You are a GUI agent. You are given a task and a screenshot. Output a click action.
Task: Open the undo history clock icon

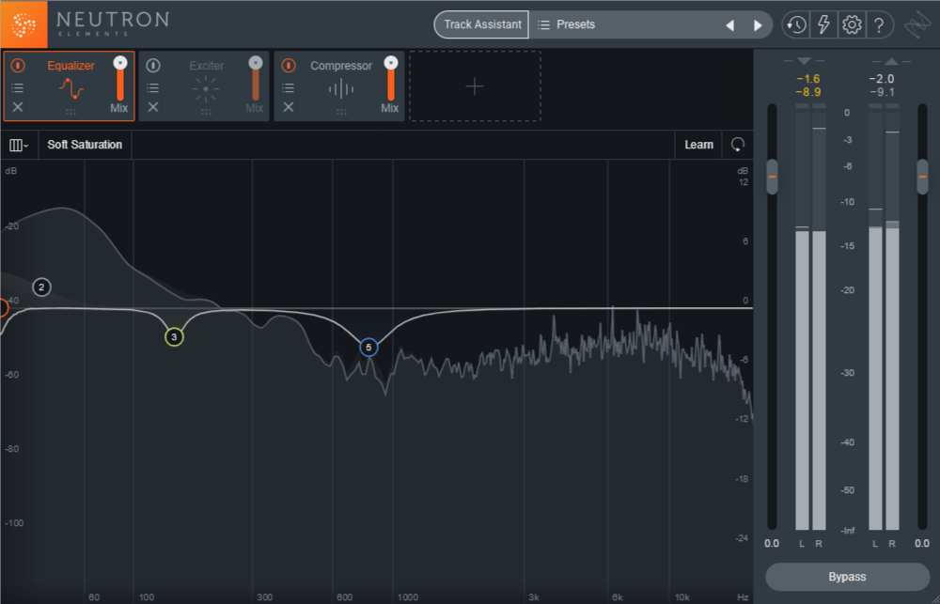(796, 24)
